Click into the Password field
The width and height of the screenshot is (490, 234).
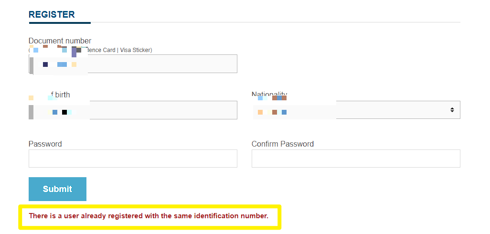tap(133, 159)
